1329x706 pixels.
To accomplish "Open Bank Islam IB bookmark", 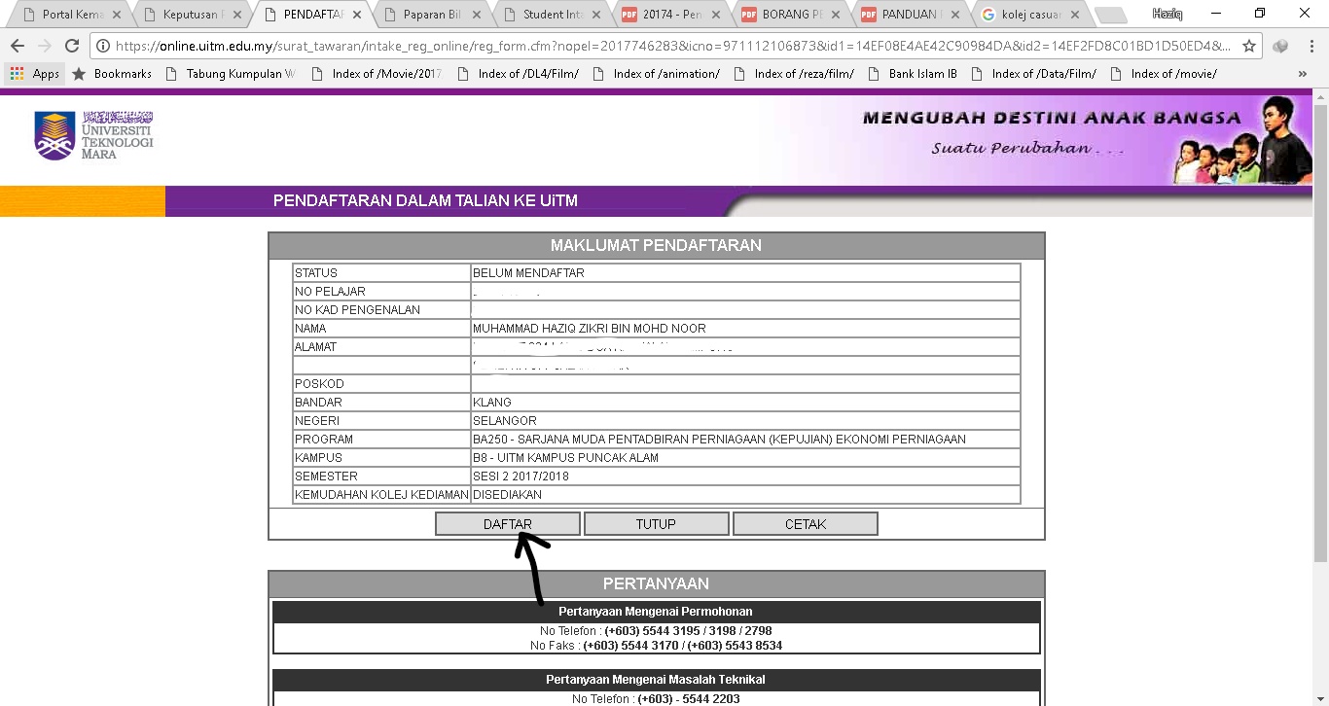I will [x=913, y=74].
